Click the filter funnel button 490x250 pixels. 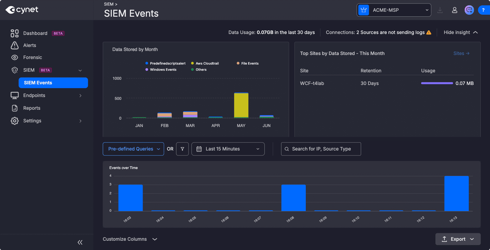[x=182, y=149]
